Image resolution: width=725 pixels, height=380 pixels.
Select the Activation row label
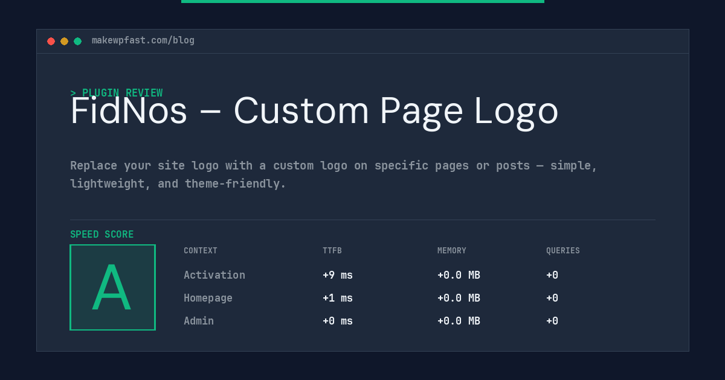[214, 275]
